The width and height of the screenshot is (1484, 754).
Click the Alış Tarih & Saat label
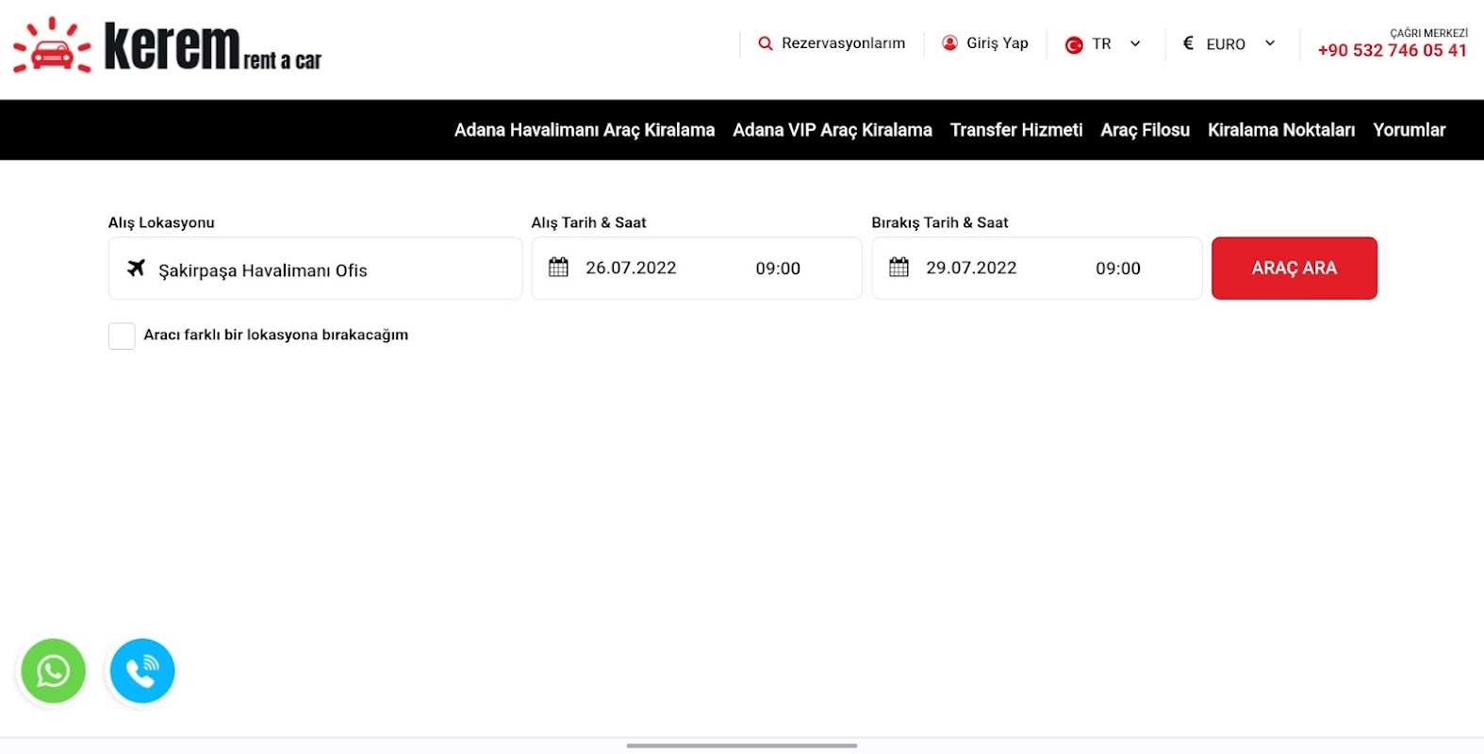point(588,222)
